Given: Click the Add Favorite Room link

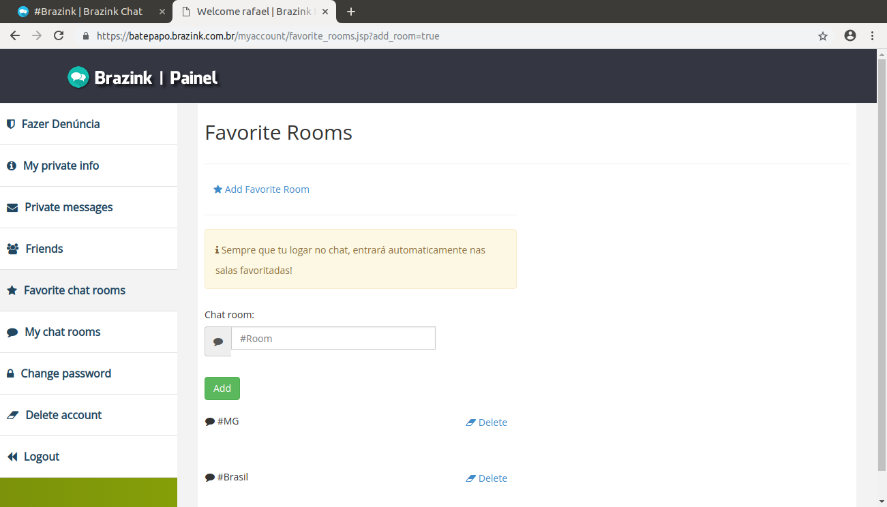Looking at the screenshot, I should (261, 189).
